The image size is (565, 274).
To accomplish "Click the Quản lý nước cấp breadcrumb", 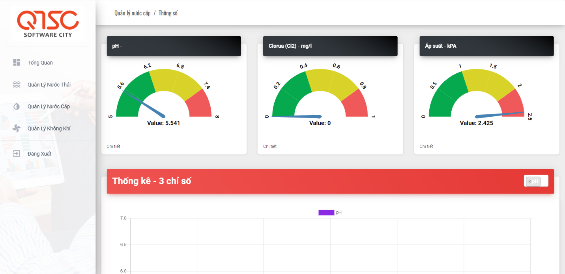I will [x=132, y=13].
